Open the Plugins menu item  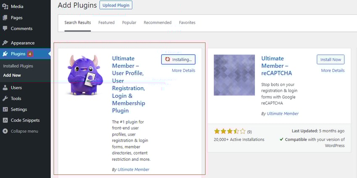(25, 54)
